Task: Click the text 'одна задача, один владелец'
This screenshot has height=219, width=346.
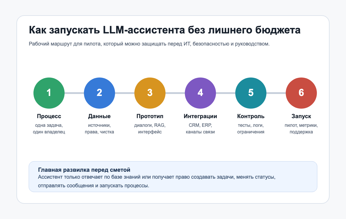Action: (x=49, y=129)
